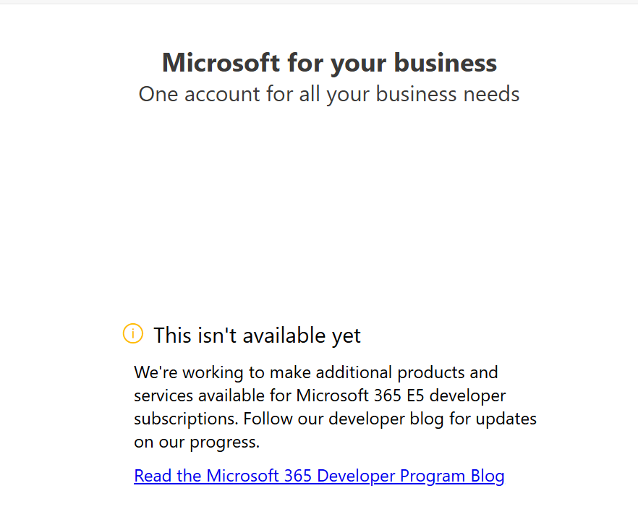Click the yellow info circle icon

tap(133, 334)
